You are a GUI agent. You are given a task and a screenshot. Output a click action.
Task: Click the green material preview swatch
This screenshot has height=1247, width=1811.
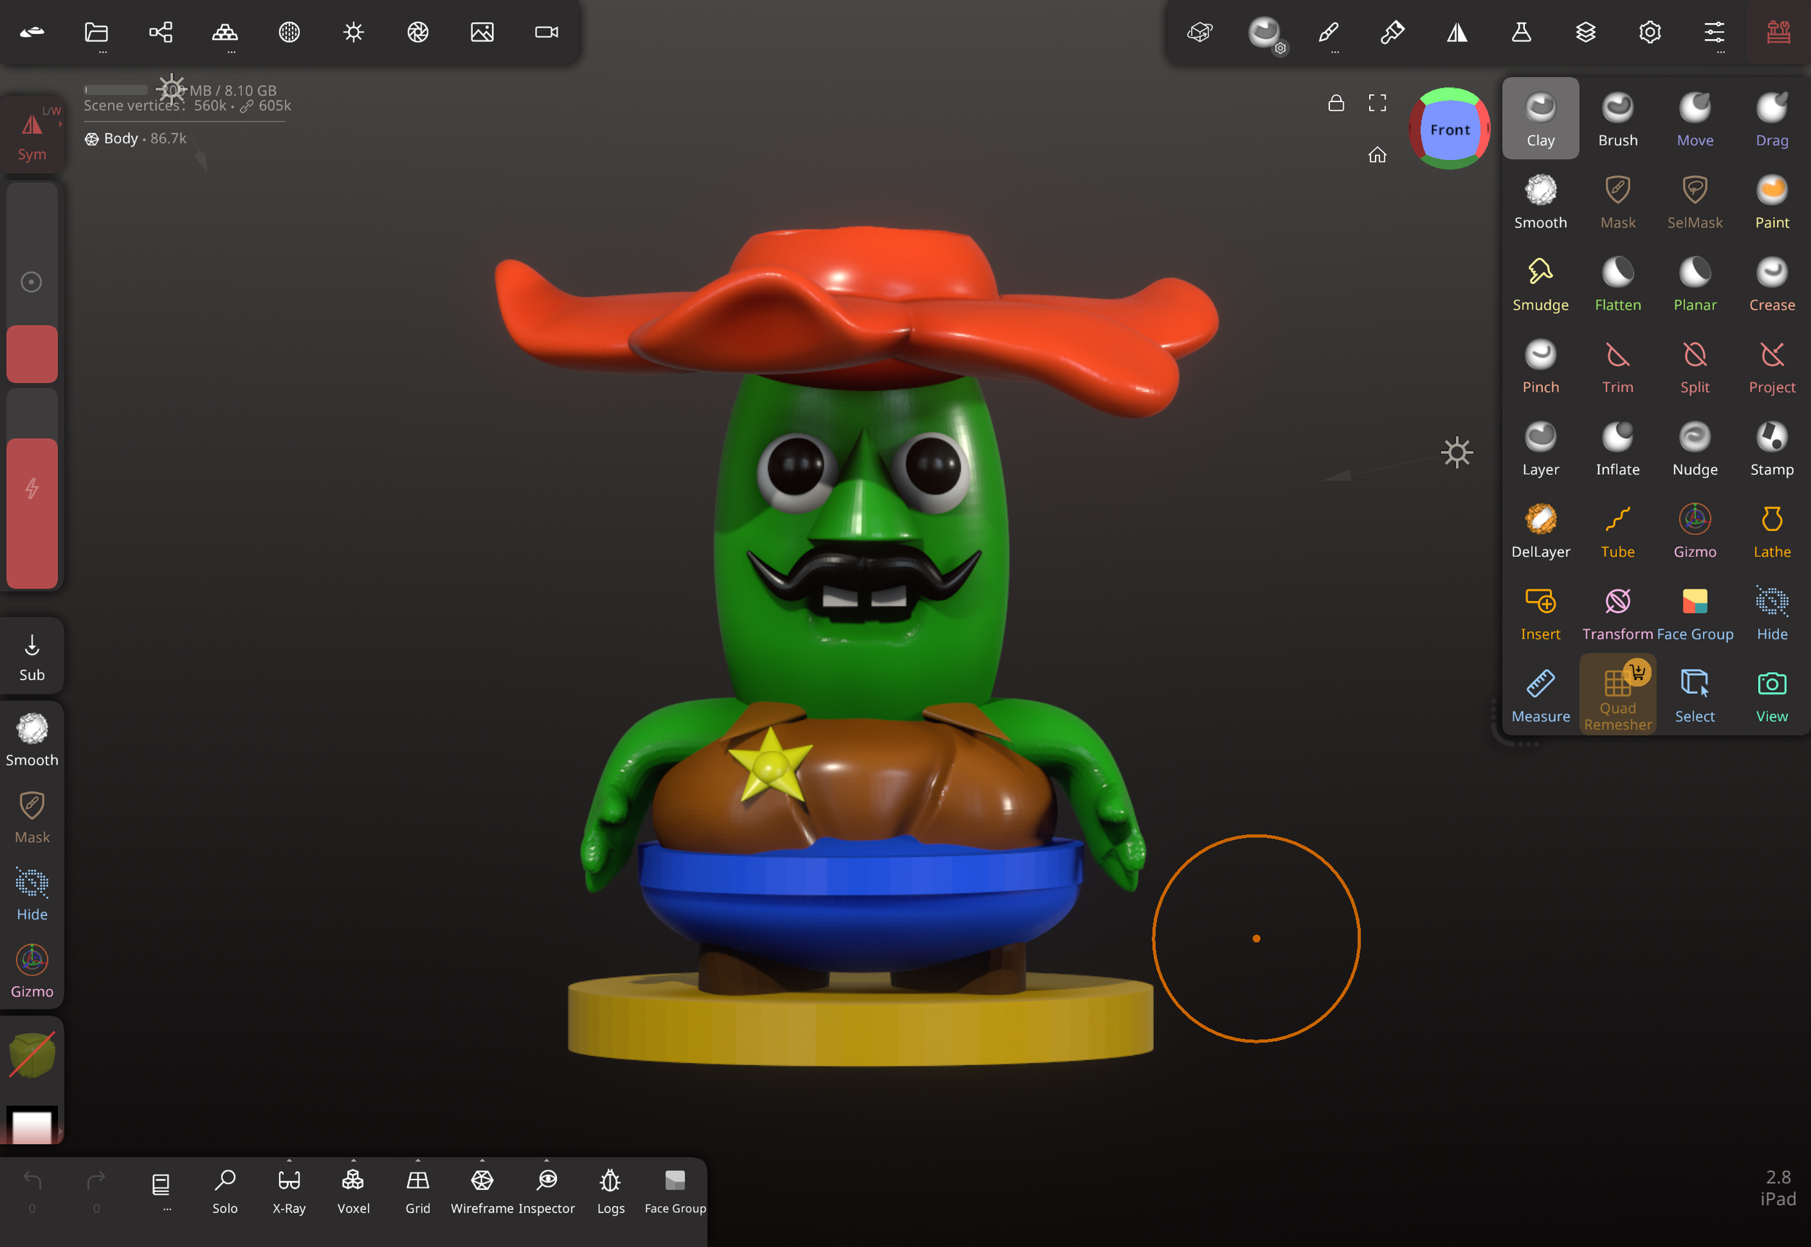32,1056
